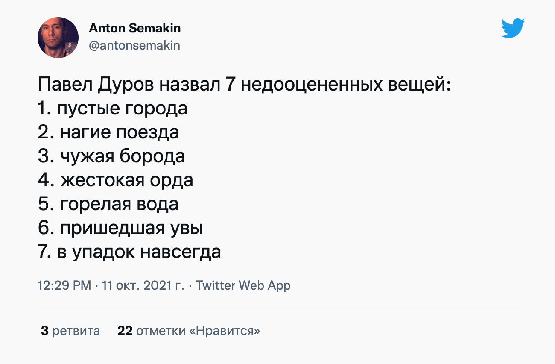Select the line "2. нагие поезда"
Viewport: 555px width, 364px height.
point(108,132)
